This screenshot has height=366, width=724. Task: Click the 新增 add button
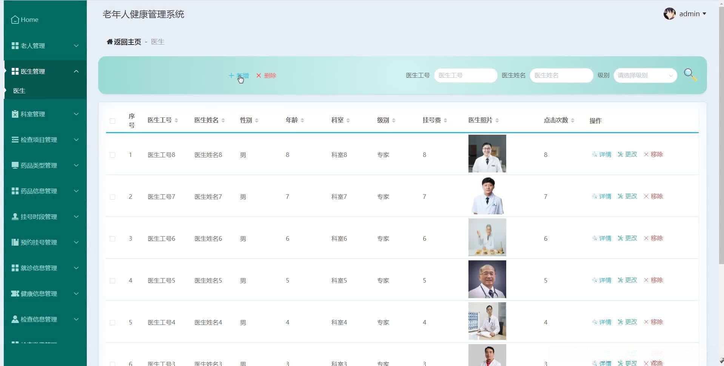(239, 75)
